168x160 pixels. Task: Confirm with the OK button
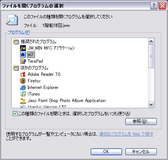[x=106, y=152]
